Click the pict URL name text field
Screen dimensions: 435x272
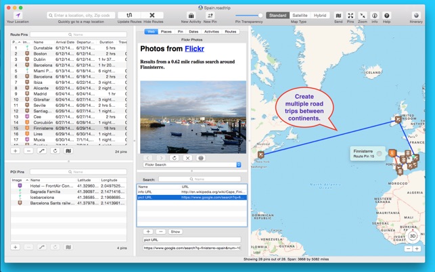coord(192,240)
